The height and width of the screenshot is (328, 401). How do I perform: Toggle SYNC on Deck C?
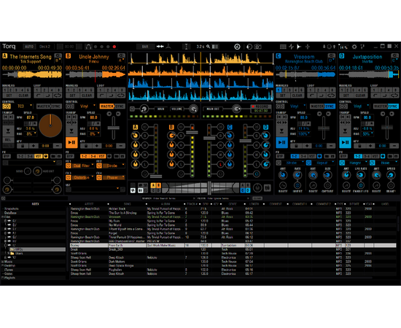pos(330,106)
